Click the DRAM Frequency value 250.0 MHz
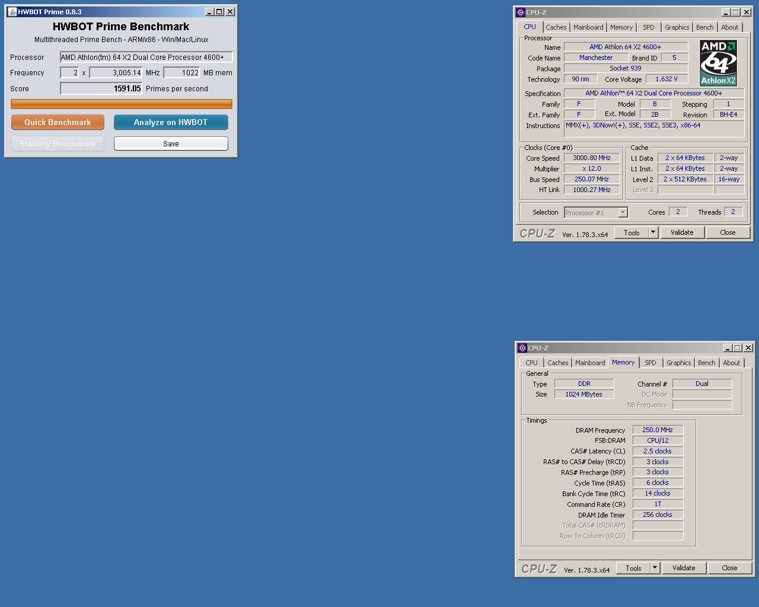 (x=658, y=430)
